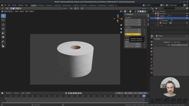Select the Rotate tool
Screen dimensions: 189x106
pos(3,29)
